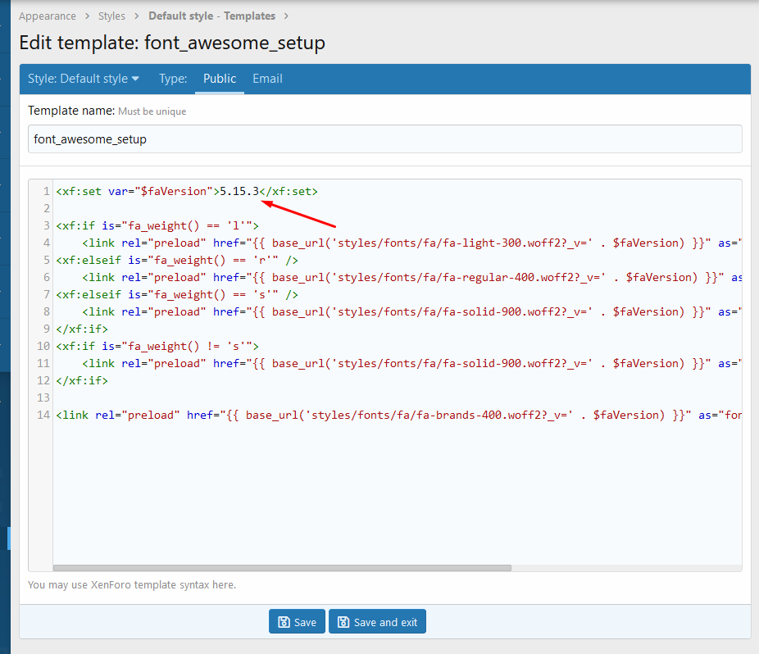Switch to the Public type tab
This screenshot has height=654, width=759.
pos(220,79)
